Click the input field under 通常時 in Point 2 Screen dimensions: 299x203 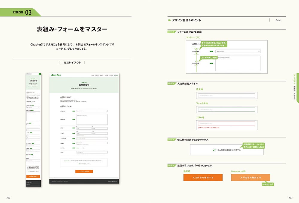[227, 95]
